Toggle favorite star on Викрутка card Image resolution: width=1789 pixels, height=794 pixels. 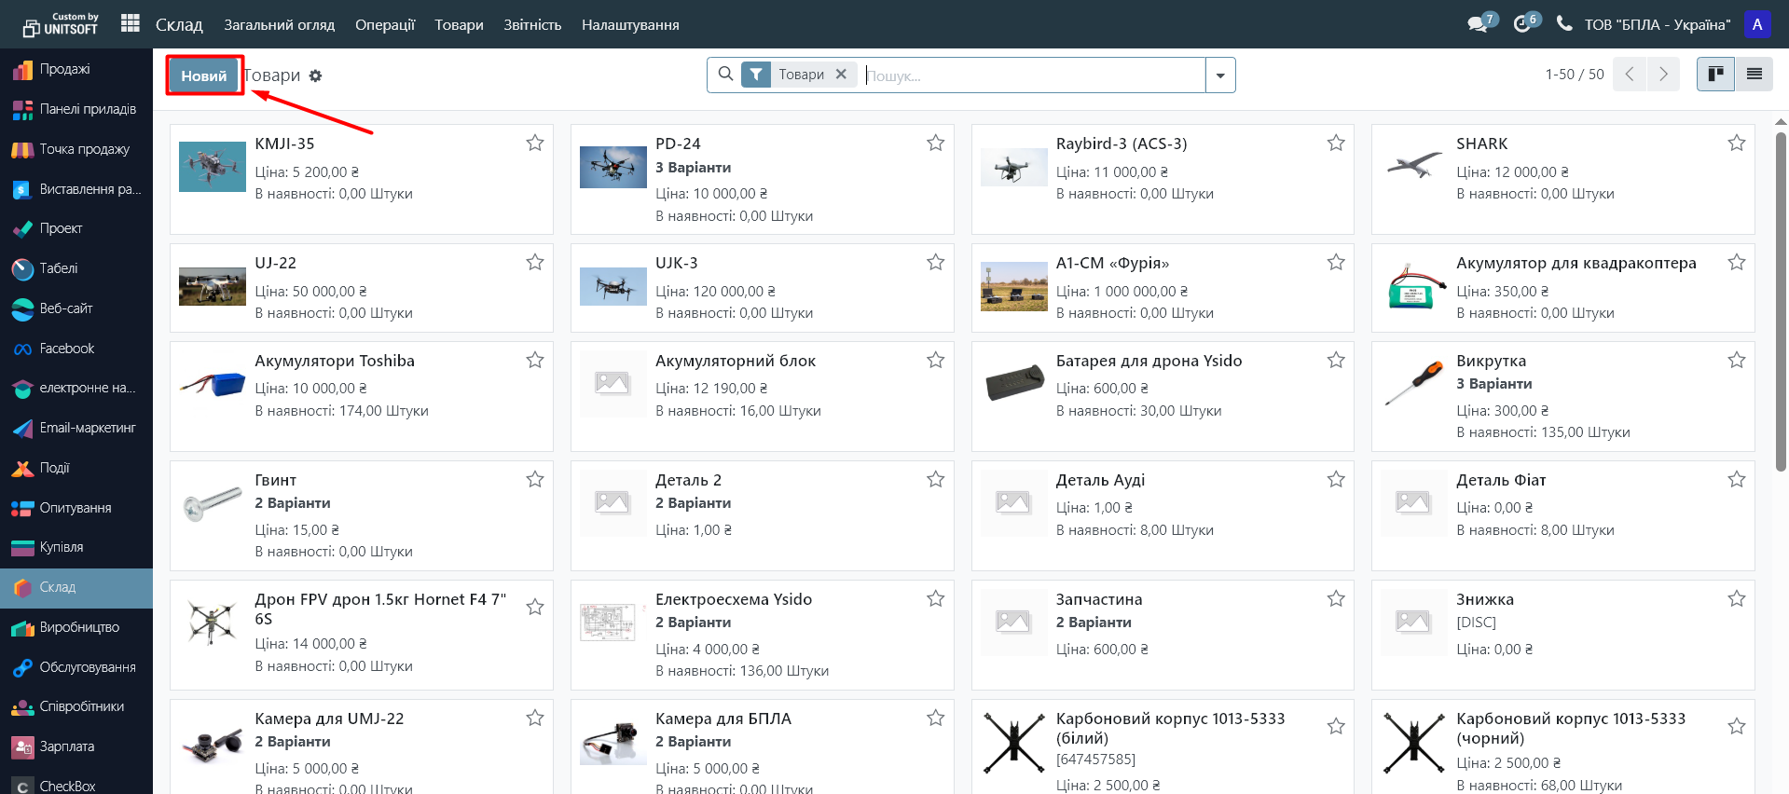point(1736,360)
